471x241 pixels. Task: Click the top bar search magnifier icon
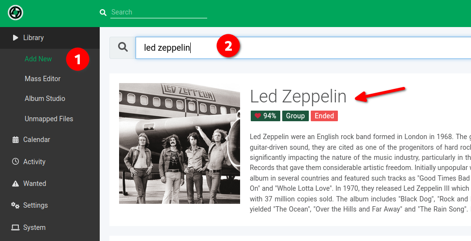103,13
